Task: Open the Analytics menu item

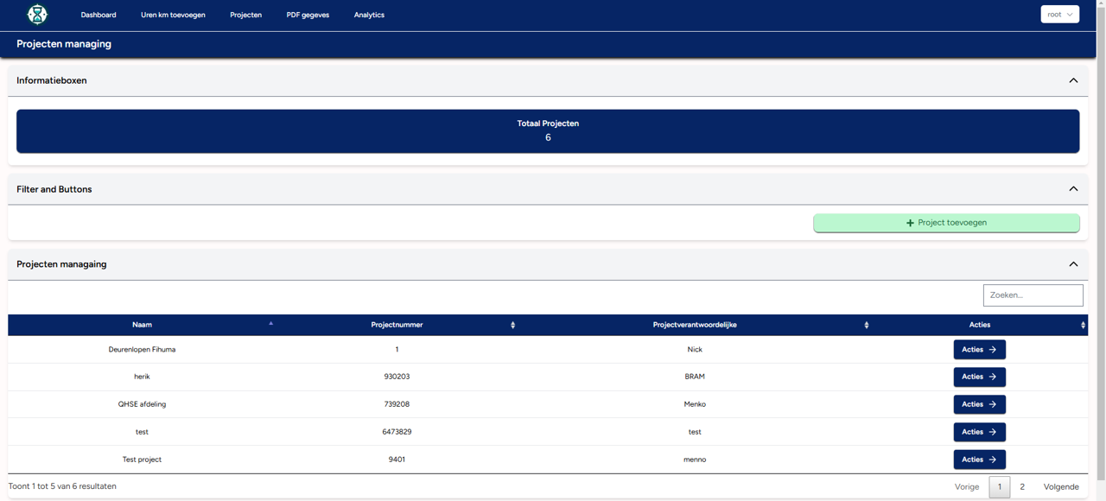Action: click(x=369, y=15)
